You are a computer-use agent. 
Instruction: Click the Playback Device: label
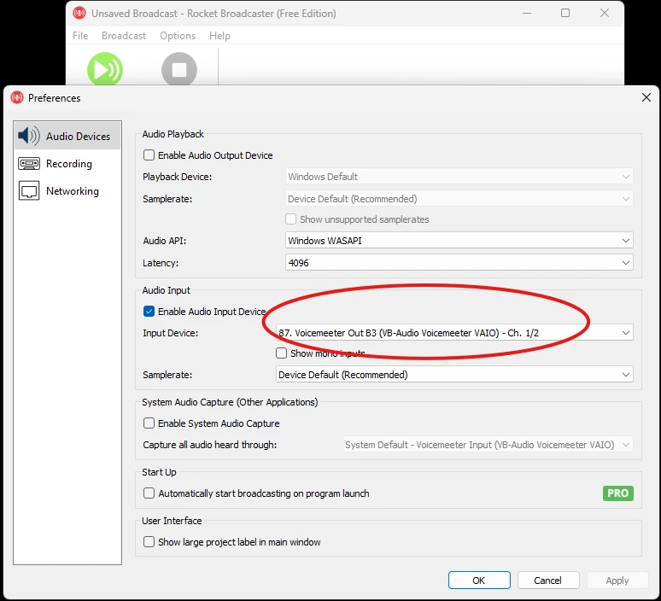point(177,176)
